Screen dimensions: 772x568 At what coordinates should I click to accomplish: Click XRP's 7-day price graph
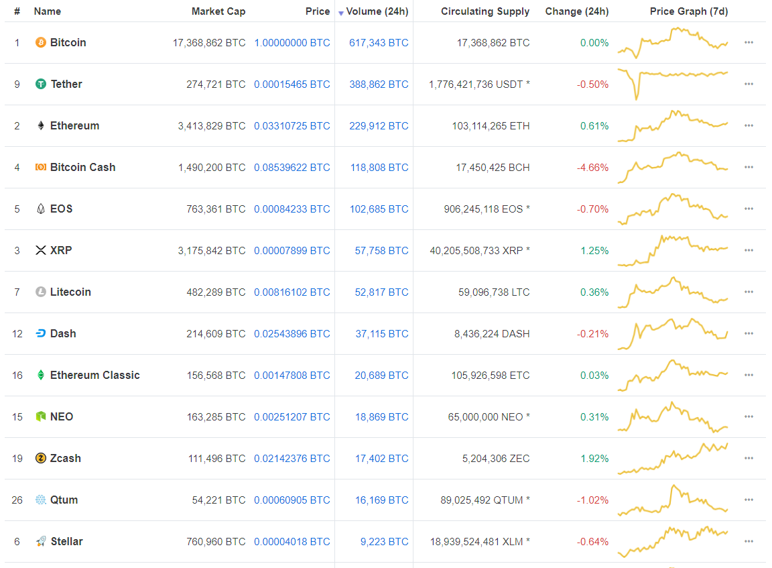point(673,250)
